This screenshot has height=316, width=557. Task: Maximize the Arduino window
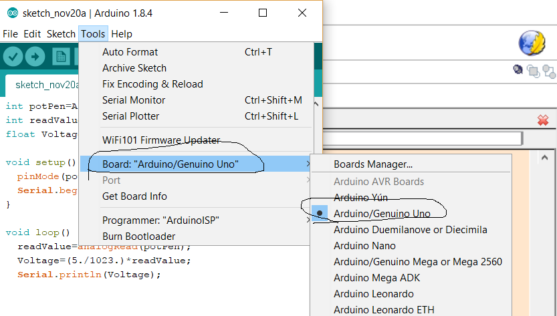263,13
